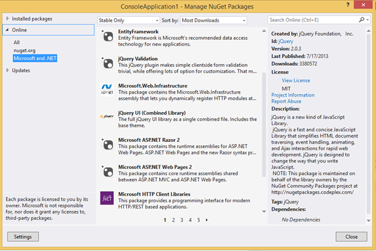This screenshot has height=251, width=376.
Task: Click the MIT license text
Action: pyautogui.click(x=286, y=89)
